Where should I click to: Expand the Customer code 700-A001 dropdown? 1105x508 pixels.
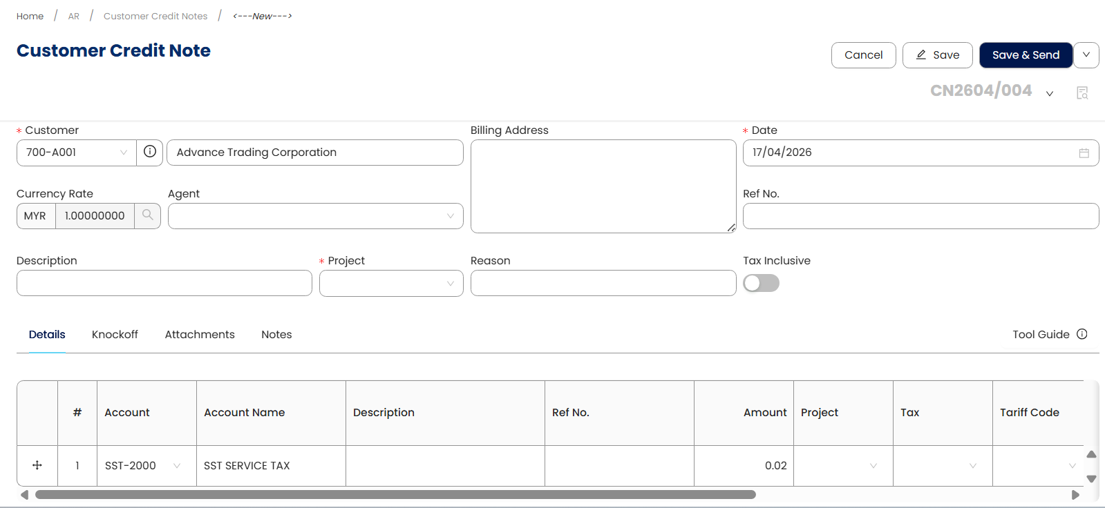pyautogui.click(x=124, y=153)
